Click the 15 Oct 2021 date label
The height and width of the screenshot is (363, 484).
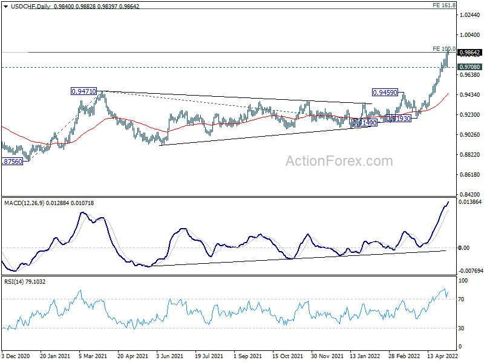coord(288,356)
